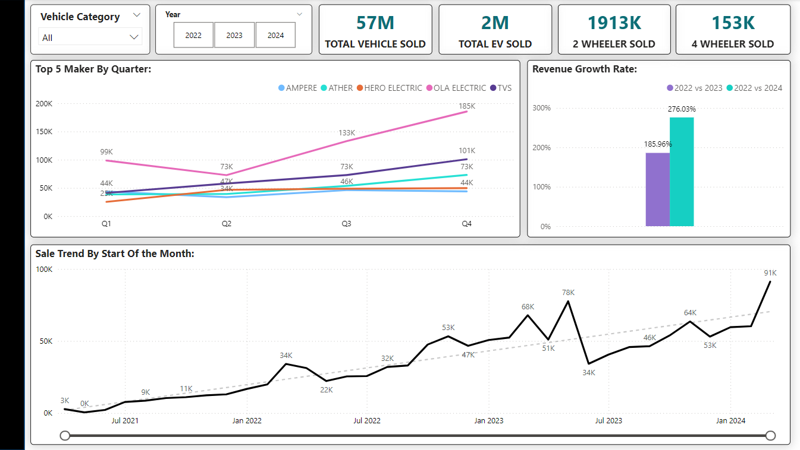Click the right handle of the date range slider
800x450 pixels.
[x=770, y=436]
